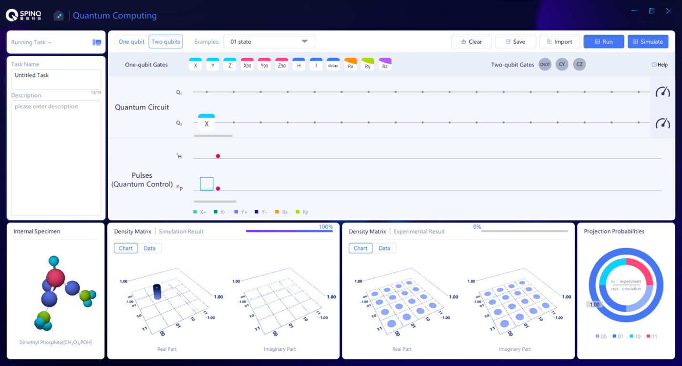Show Chart tab in Simulation Result panel

tap(126, 248)
